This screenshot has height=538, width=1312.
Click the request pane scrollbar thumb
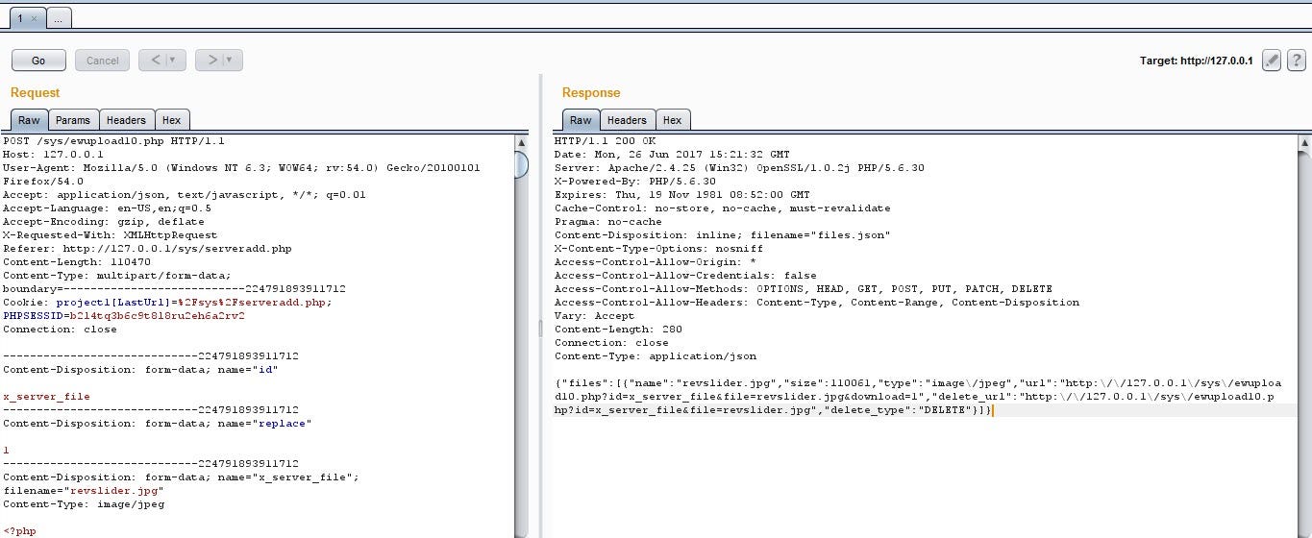click(x=521, y=164)
